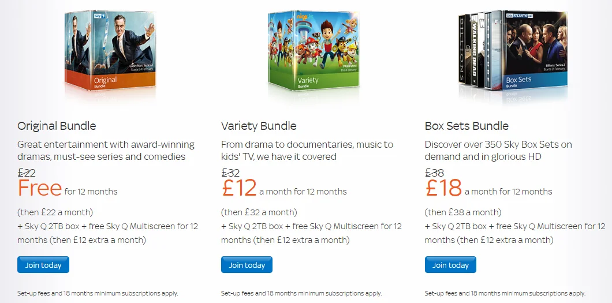Image resolution: width=612 pixels, height=303 pixels.
Task: Select the Variety Bundle Paw Patrol cube image
Action: 314,51
